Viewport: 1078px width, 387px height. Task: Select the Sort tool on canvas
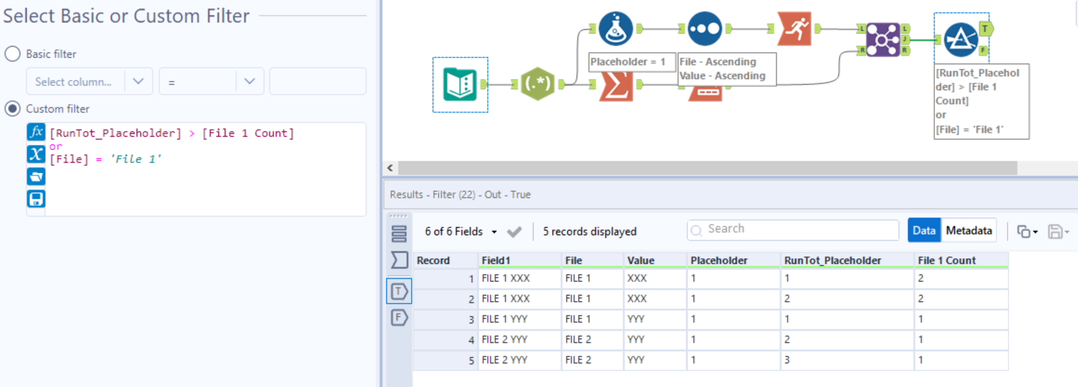tap(704, 28)
